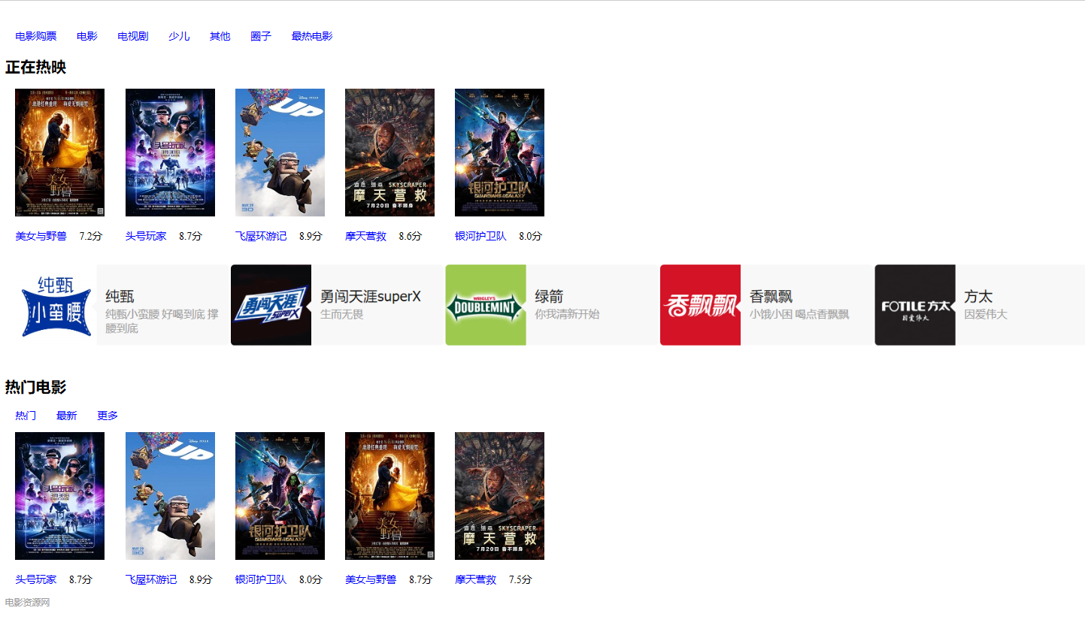Switch to the 热门 tab
Viewport: 1085px width, 632px height.
26,416
